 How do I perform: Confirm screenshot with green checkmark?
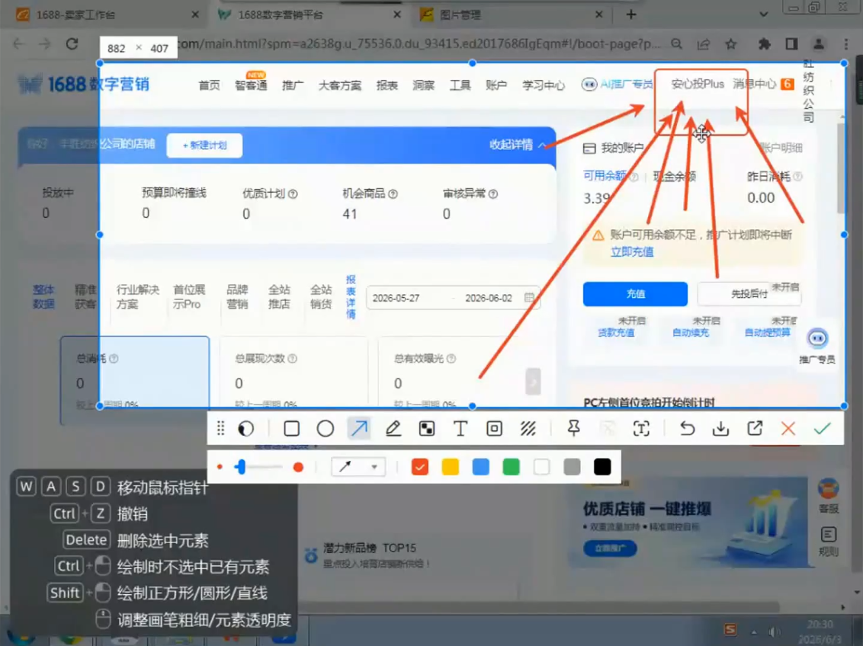(823, 428)
